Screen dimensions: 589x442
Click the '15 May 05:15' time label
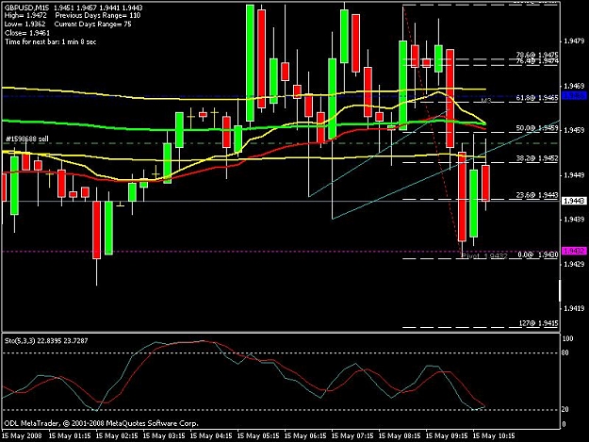click(258, 436)
